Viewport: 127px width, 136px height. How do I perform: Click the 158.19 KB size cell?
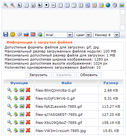[111, 123]
